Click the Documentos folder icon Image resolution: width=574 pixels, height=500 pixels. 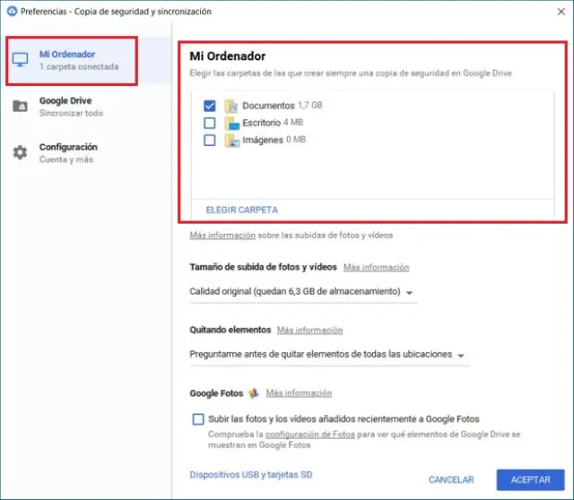click(230, 106)
